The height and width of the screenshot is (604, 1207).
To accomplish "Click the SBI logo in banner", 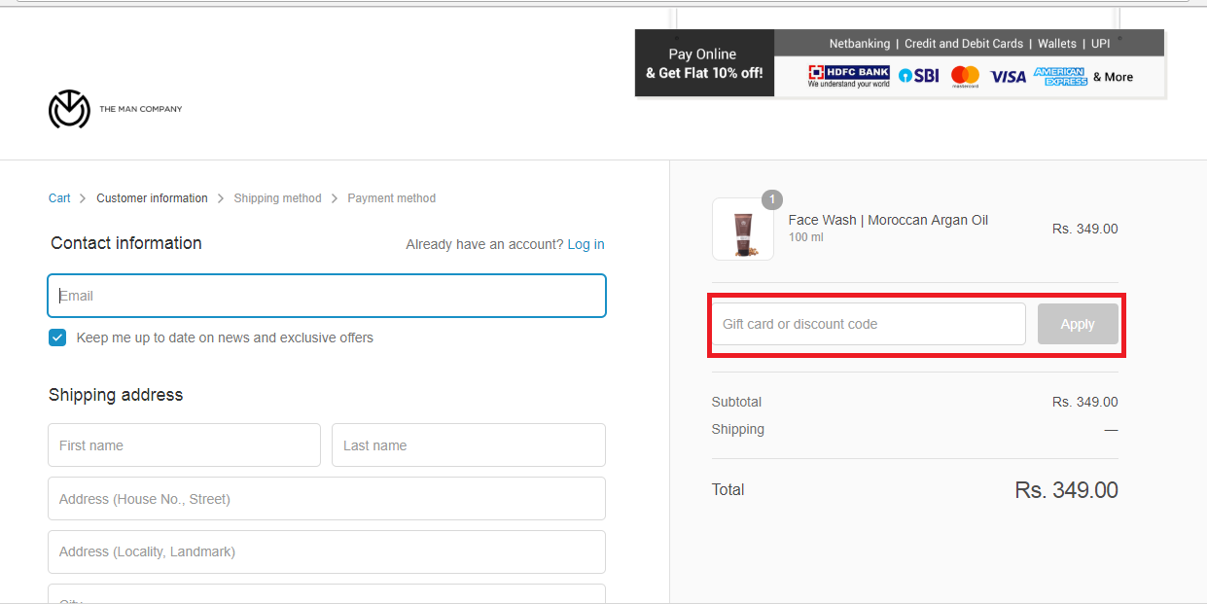I will click(x=919, y=76).
